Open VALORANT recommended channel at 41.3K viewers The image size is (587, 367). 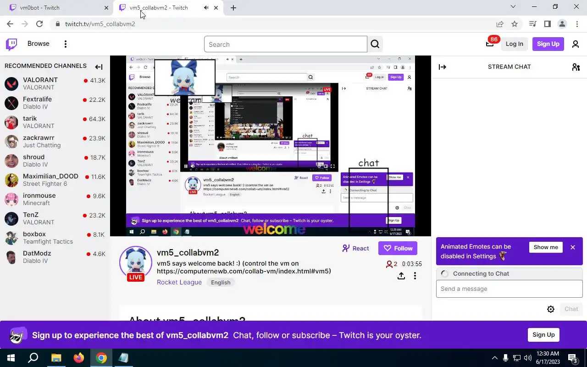55,83
